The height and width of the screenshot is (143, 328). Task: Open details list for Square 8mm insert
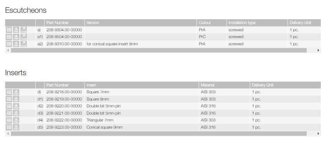pyautogui.click(x=9, y=99)
